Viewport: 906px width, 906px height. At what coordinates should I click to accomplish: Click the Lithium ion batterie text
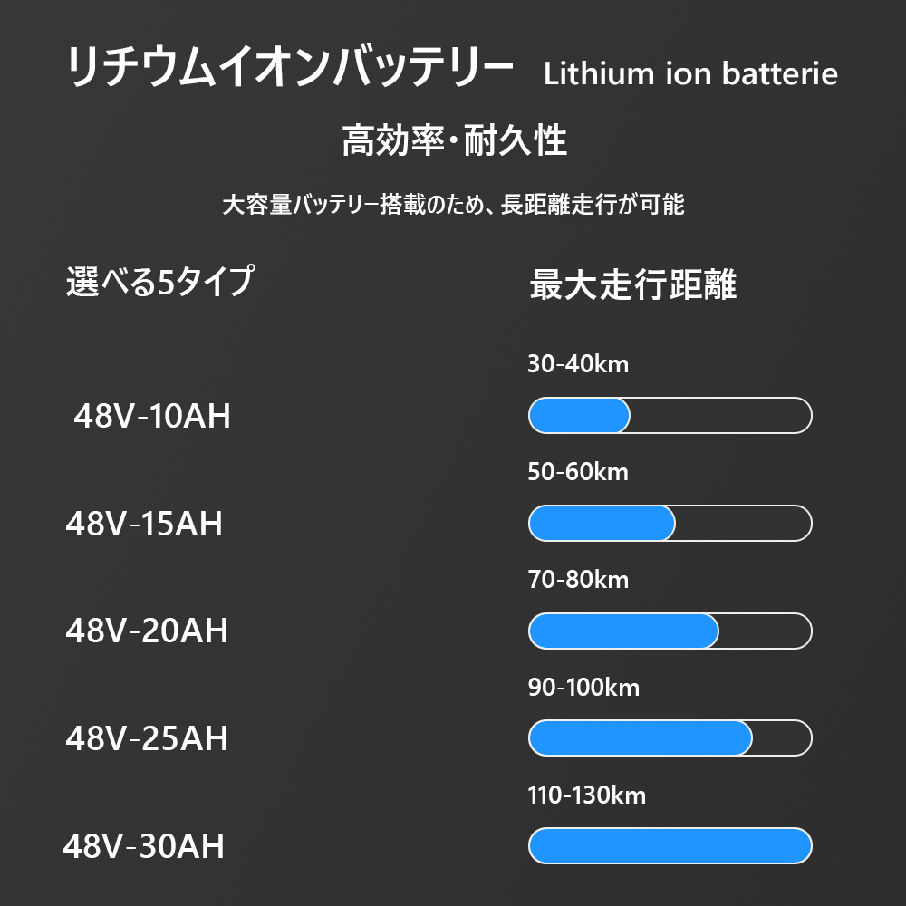point(690,74)
